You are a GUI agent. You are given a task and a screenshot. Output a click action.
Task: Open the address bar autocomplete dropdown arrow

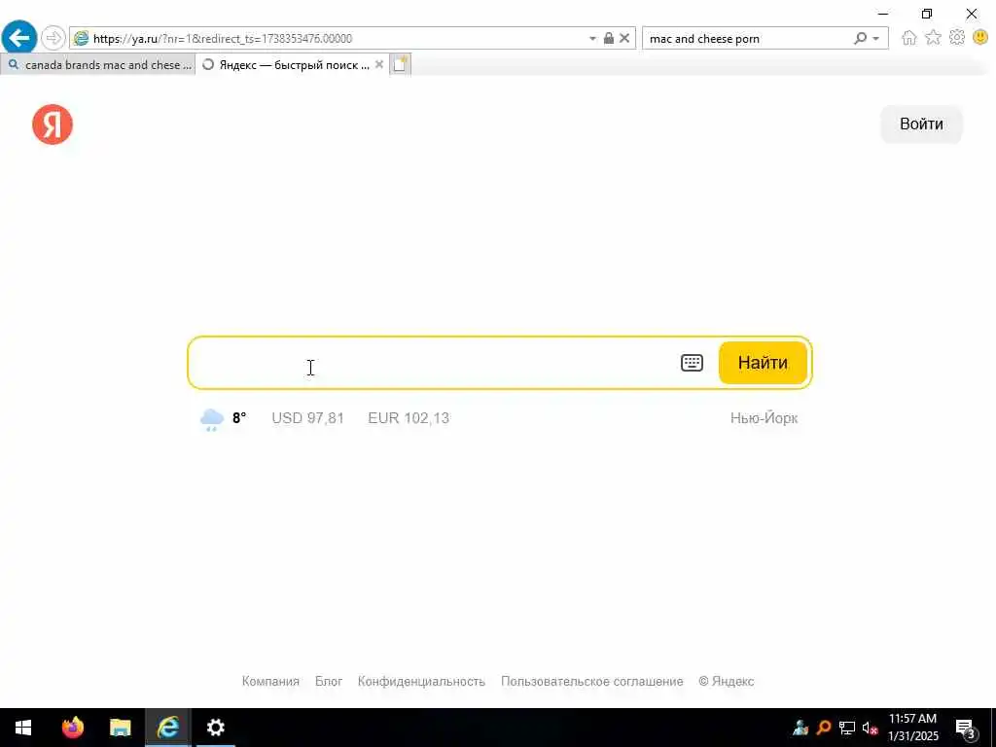point(592,39)
